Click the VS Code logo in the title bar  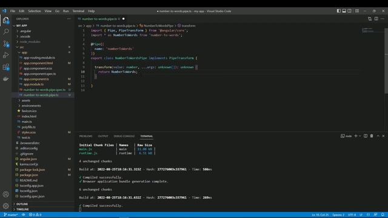[x=4, y=11]
